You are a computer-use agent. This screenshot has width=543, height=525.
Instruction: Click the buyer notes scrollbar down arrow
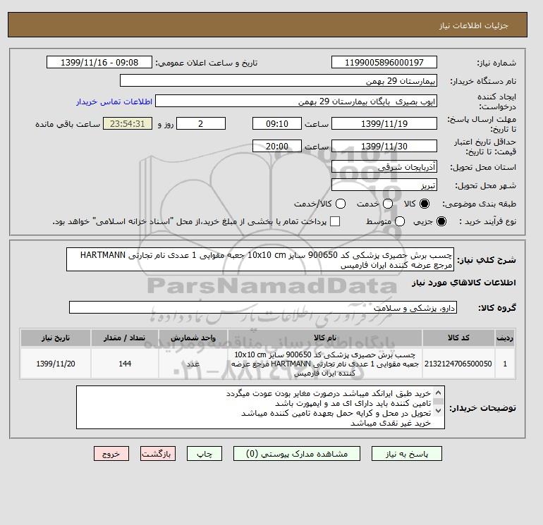click(438, 411)
